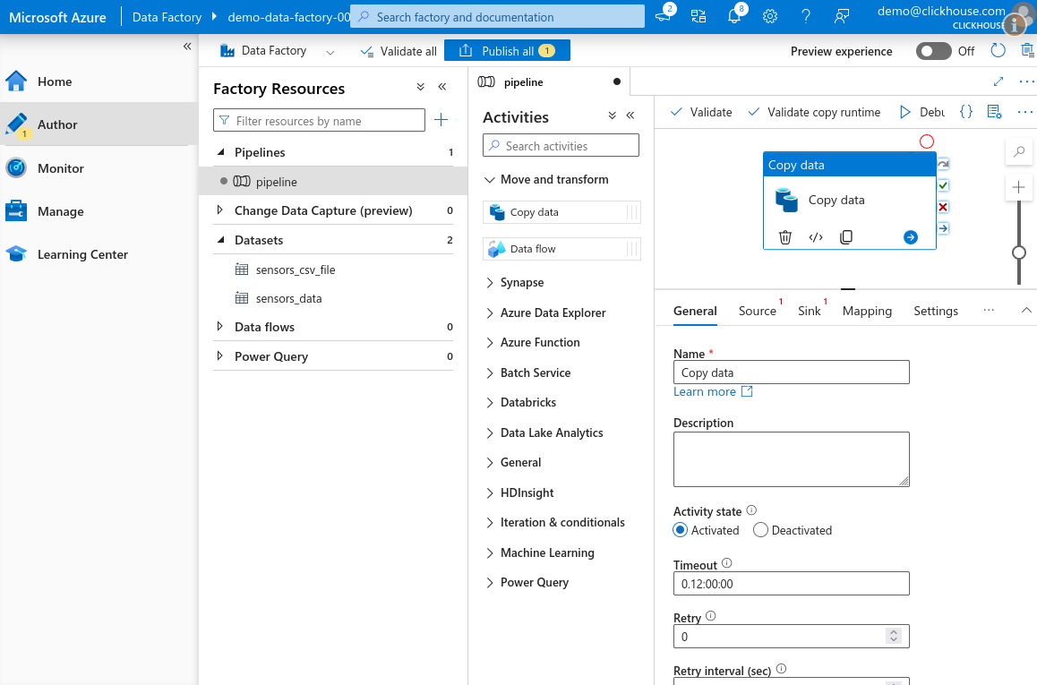The height and width of the screenshot is (685, 1037).
Task: Open the Mapping tab
Action: tap(867, 311)
